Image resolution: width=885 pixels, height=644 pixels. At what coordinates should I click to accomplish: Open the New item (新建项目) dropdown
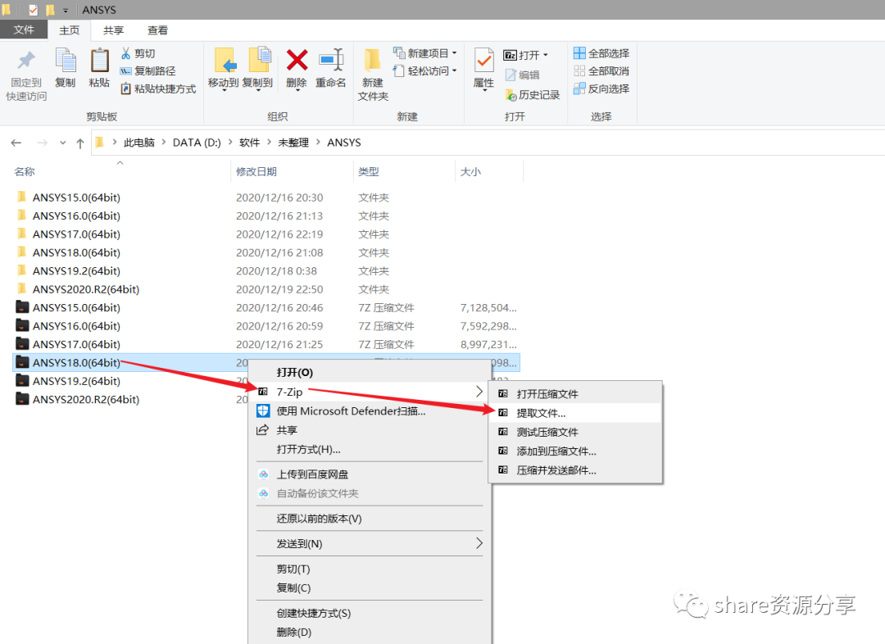pos(425,53)
